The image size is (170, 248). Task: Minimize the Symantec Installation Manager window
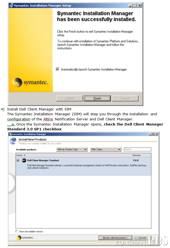[x=150, y=134]
